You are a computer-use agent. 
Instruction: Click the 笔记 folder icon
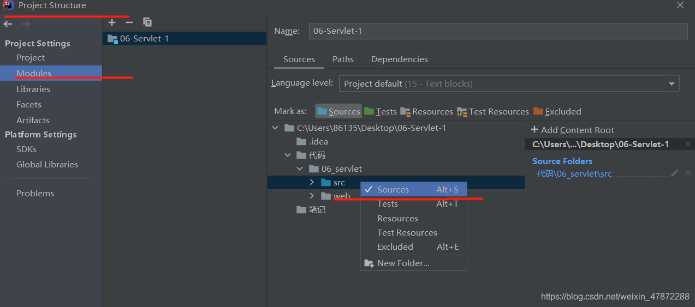tap(301, 209)
